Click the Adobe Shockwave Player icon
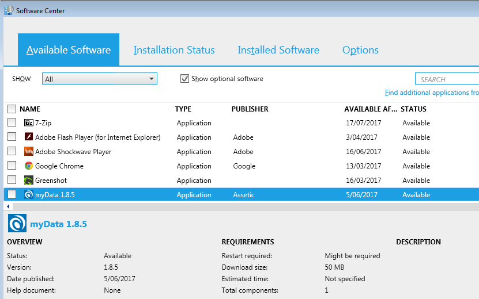This screenshot has width=479, height=299. tap(29, 151)
